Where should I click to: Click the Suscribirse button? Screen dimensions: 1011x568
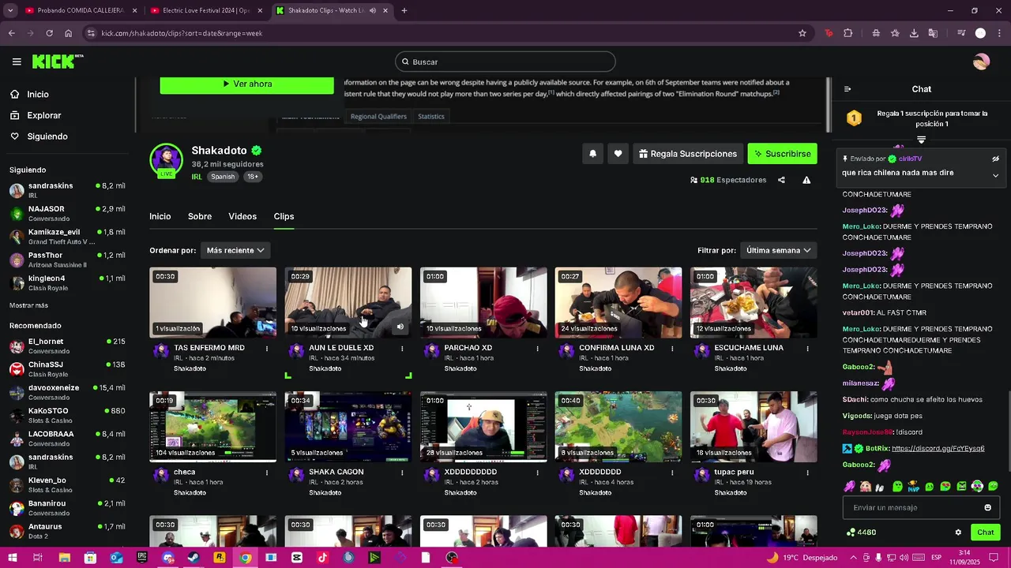point(783,154)
